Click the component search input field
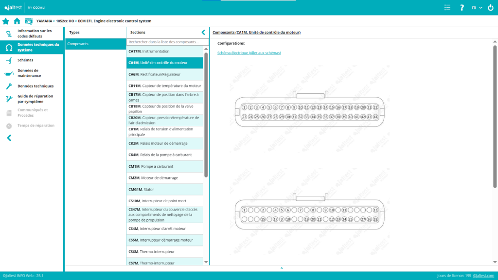The height and width of the screenshot is (280, 498). [164, 42]
